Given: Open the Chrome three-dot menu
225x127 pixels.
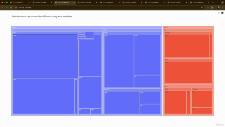Looking at the screenshot, I should [223, 7].
